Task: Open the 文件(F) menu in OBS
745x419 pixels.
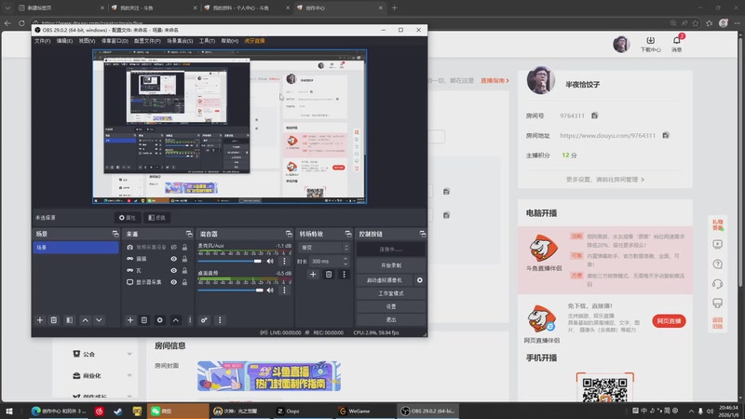Action: pyautogui.click(x=42, y=41)
